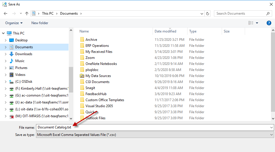The height and width of the screenshot is (152, 275).
Task: Create a New folder
Action: tap(40, 23)
